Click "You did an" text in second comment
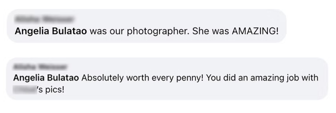Image resolution: width=336 pixels, height=113 pixels. pyautogui.click(x=227, y=78)
